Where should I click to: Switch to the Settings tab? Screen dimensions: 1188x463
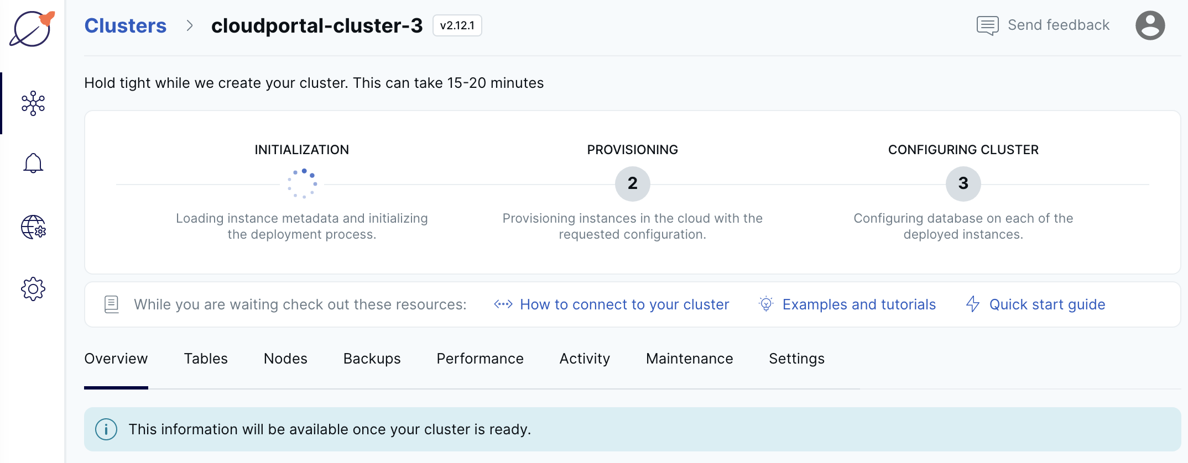tap(796, 359)
